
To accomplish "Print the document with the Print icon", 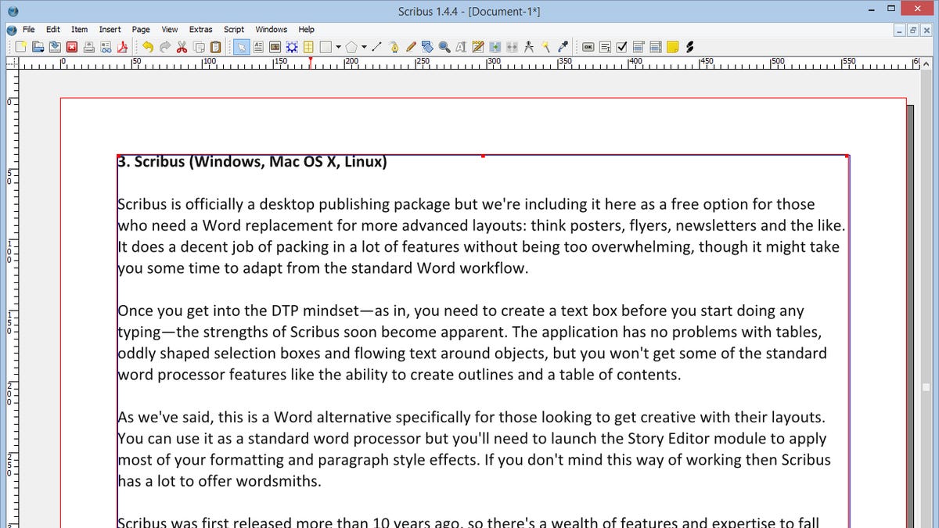I will tap(89, 47).
